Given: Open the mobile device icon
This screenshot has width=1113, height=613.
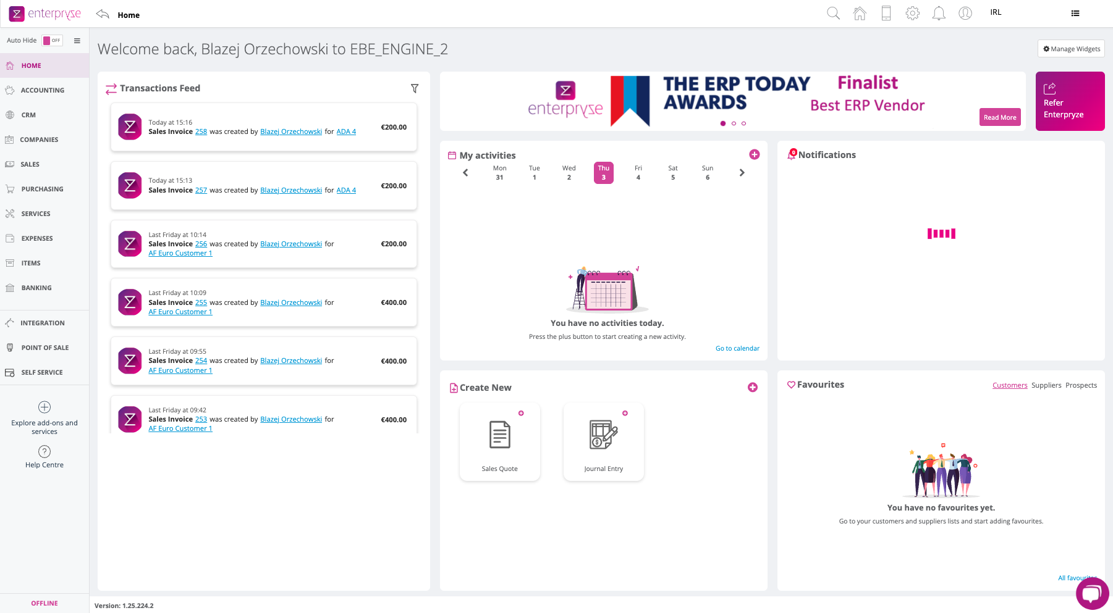Looking at the screenshot, I should click(886, 13).
